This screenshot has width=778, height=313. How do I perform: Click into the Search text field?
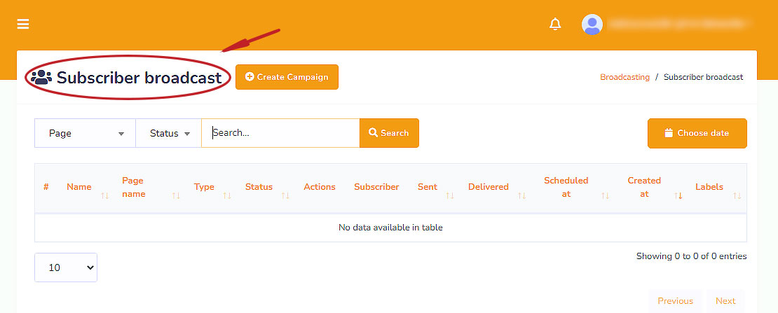tap(280, 133)
